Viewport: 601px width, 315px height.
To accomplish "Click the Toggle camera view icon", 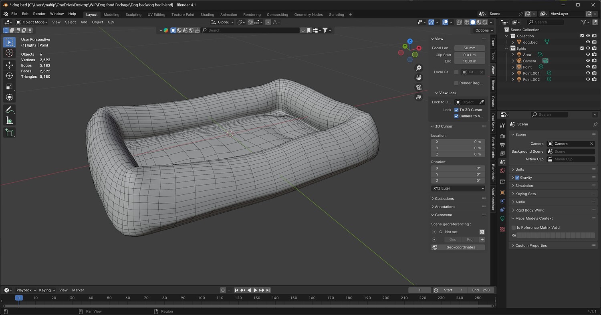I will [x=419, y=87].
